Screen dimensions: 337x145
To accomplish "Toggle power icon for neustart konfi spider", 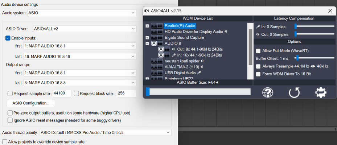I will point(154,61).
